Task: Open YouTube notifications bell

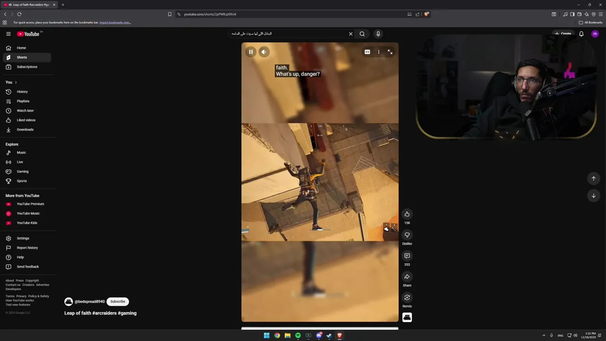Action: [x=581, y=34]
